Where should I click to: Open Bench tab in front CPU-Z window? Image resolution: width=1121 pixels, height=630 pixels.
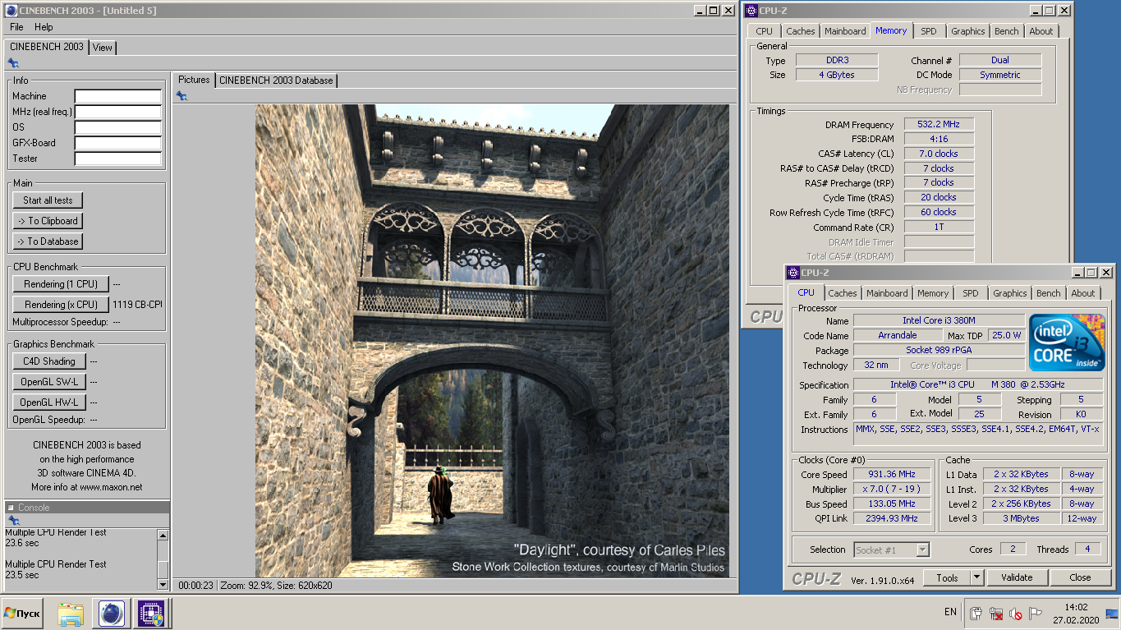tap(1049, 293)
